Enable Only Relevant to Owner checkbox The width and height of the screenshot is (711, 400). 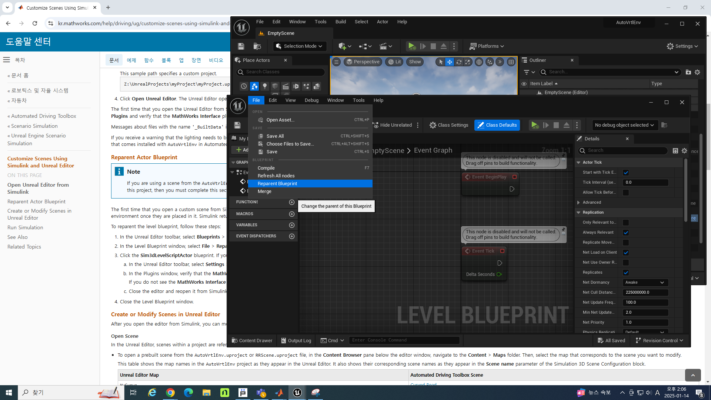(626, 223)
